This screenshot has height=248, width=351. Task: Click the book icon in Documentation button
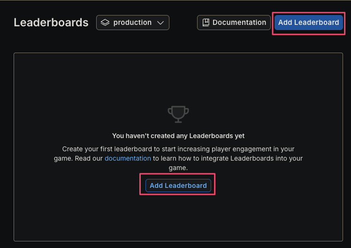tap(206, 23)
